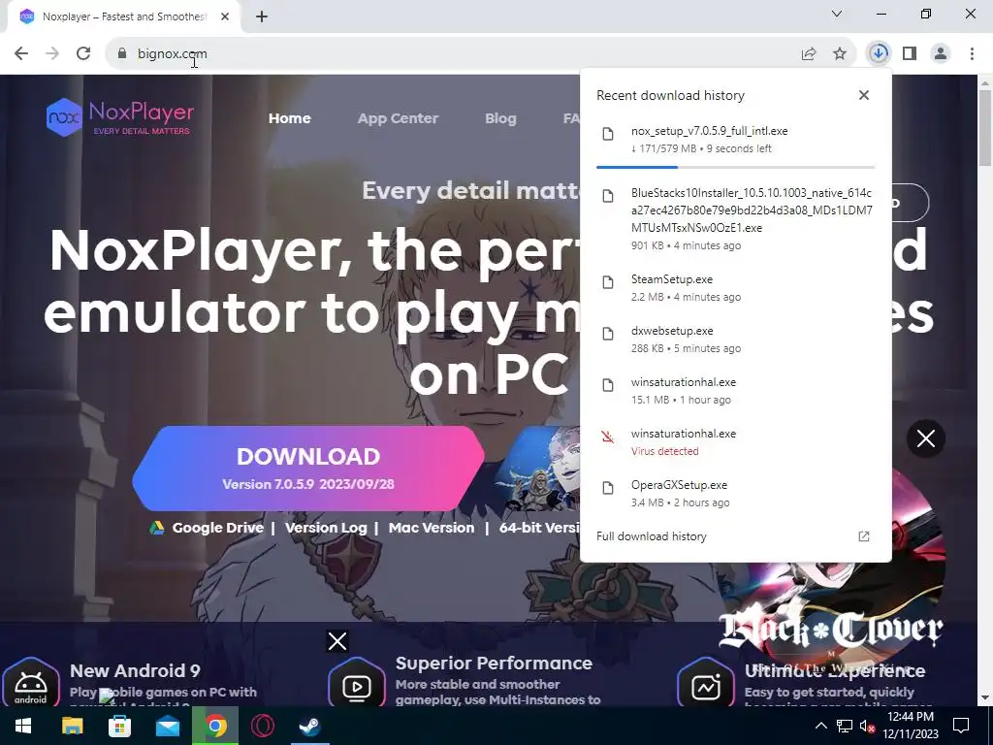This screenshot has width=993, height=745.
Task: Open winsaturationhal.exe downloaded 1 hour ago
Action: (736, 390)
